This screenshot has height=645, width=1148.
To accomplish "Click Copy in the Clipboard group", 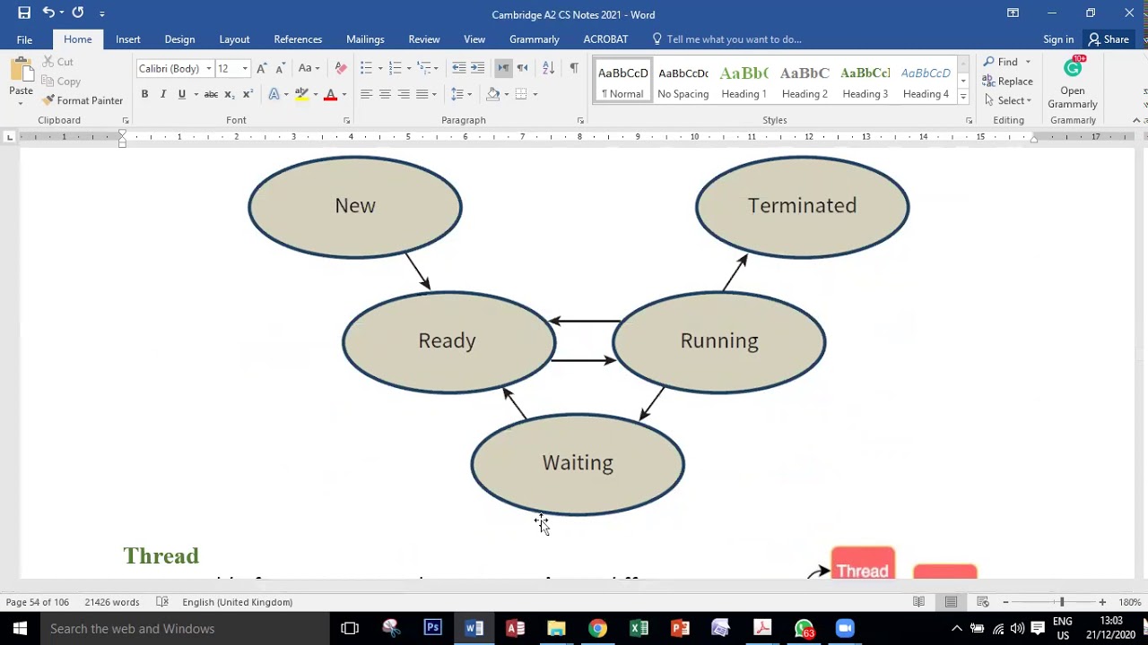I will pos(61,82).
